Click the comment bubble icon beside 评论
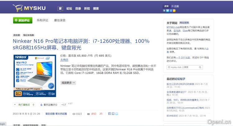233x126 pixels. tap(89, 114)
